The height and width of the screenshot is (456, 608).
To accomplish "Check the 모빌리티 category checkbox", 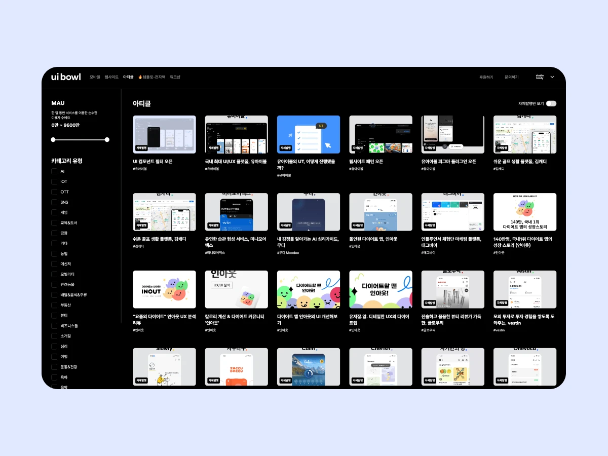I will pyautogui.click(x=54, y=274).
